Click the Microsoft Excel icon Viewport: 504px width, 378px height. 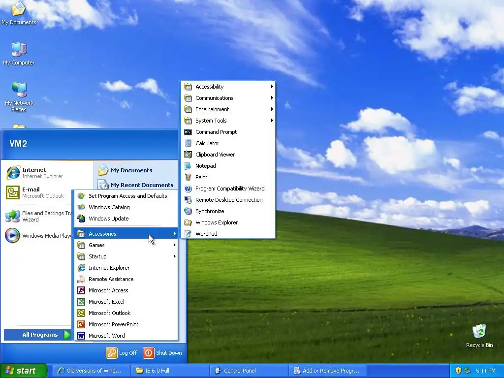[81, 302]
